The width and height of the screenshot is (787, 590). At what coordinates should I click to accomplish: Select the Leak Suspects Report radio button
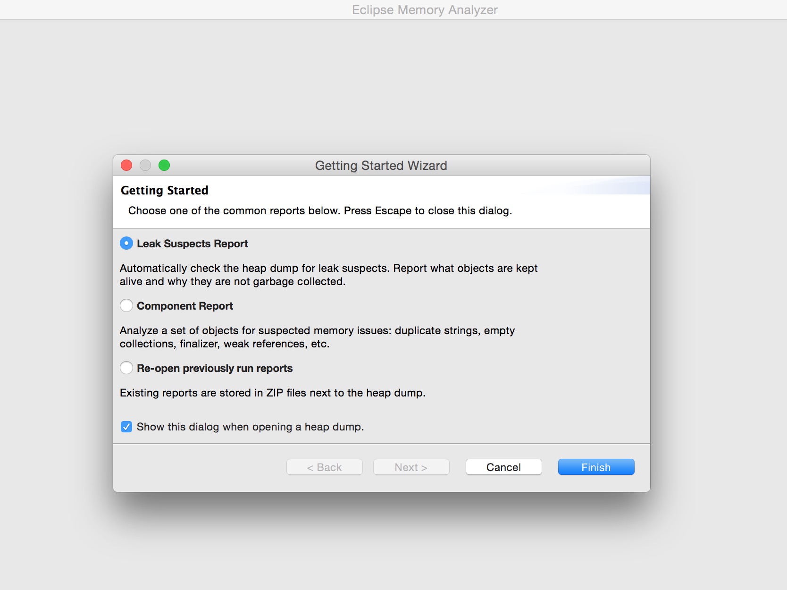[x=126, y=244]
